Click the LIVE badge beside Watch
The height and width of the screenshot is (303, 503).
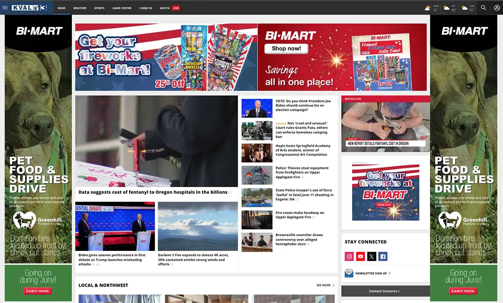click(176, 8)
